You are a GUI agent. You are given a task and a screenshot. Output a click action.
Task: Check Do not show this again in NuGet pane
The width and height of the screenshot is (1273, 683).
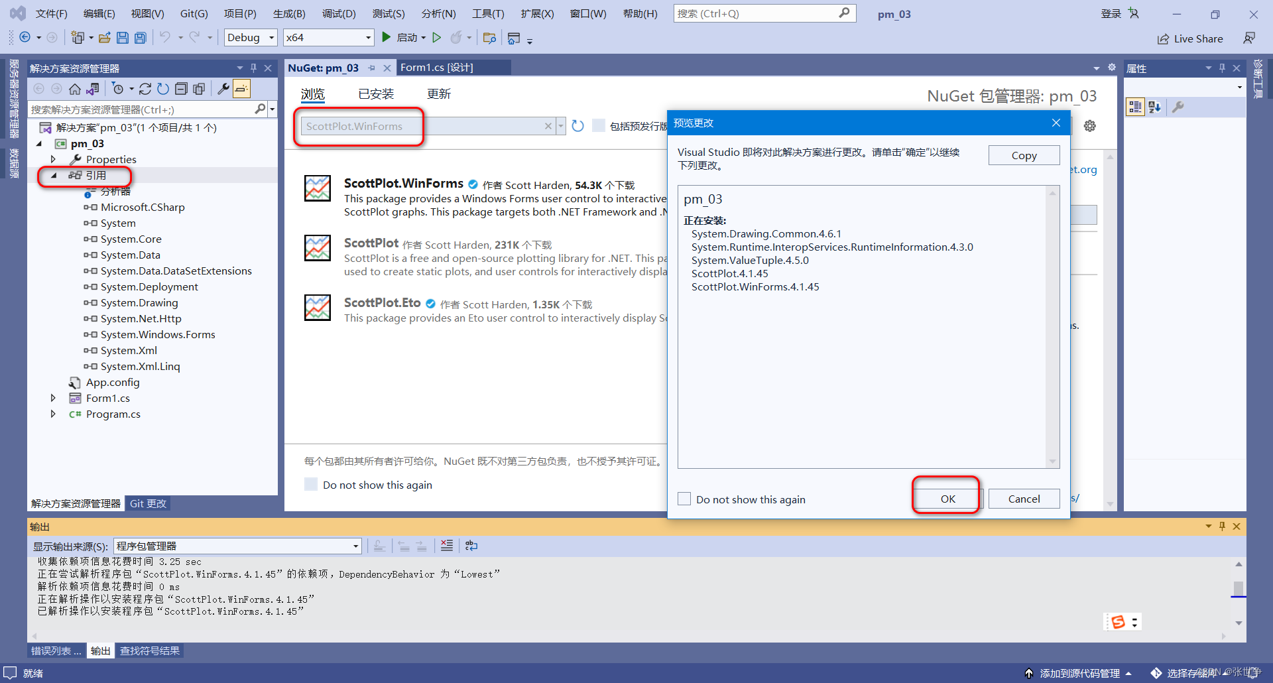(310, 485)
